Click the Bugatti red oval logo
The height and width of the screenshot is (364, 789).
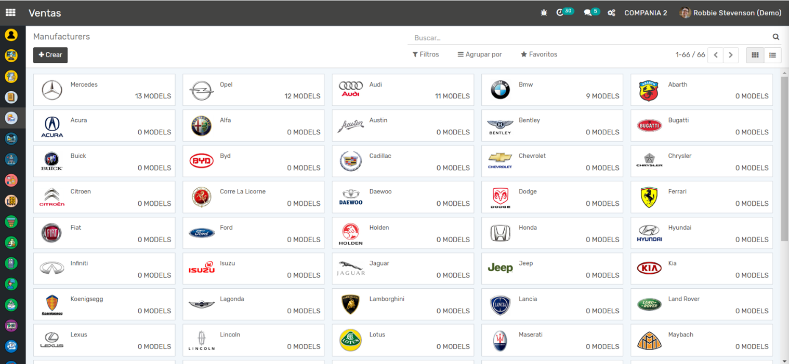649,125
